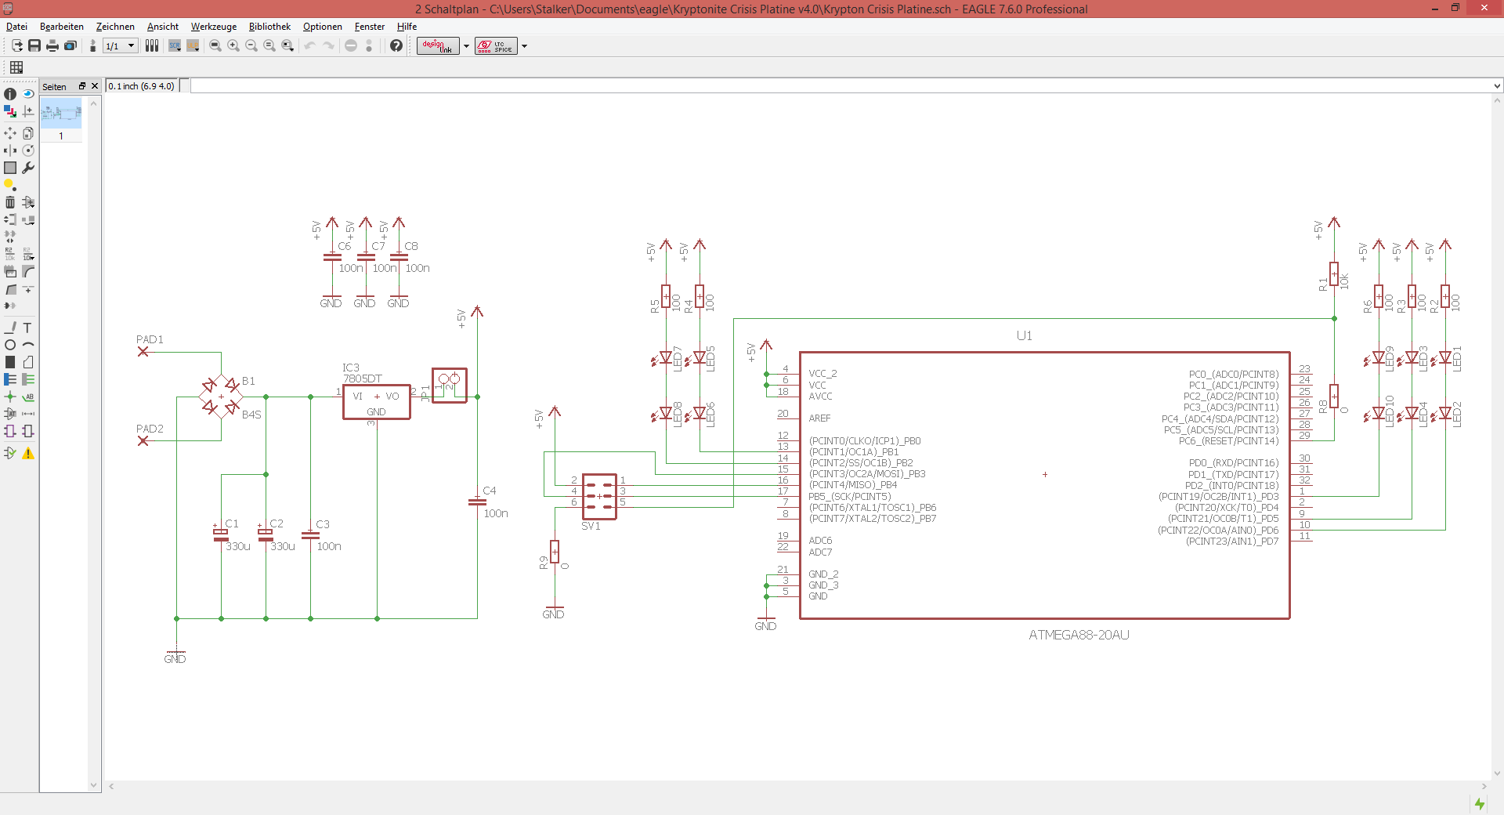
Task: Select the Mark origin tool
Action: (28, 111)
